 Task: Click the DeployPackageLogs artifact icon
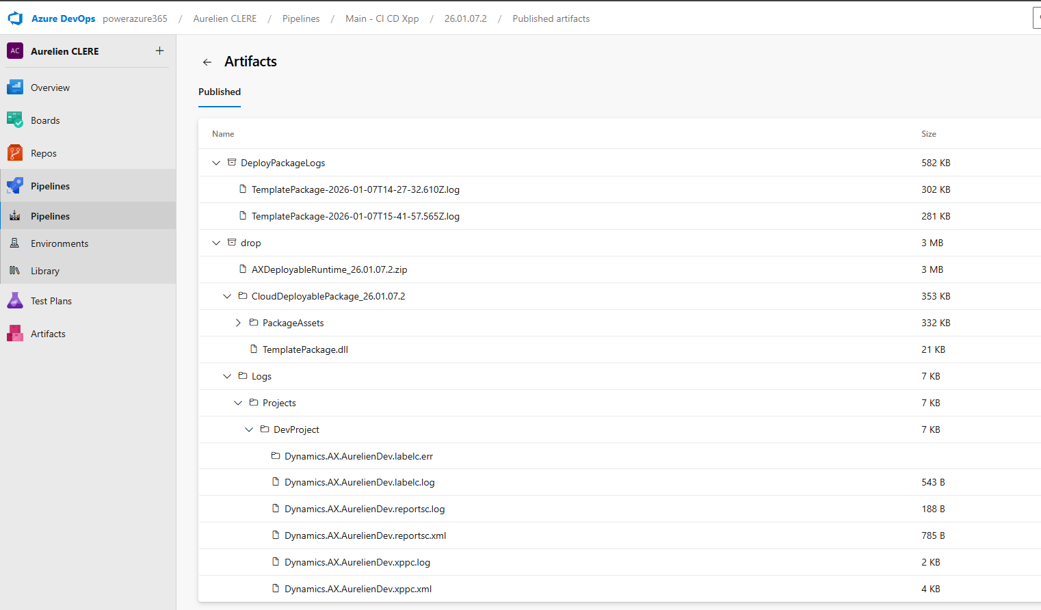tap(232, 163)
